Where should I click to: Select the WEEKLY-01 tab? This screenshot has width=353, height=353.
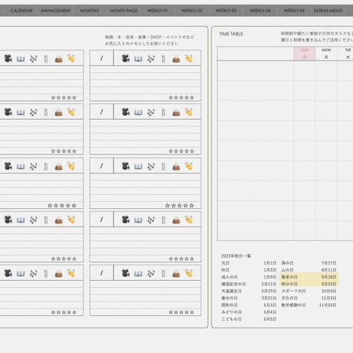157,11
